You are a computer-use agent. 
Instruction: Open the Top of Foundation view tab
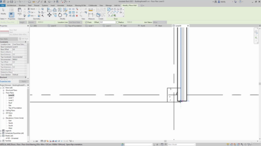[73, 26]
